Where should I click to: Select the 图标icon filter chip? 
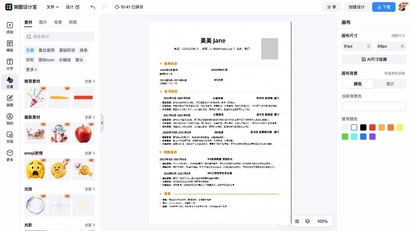pyautogui.click(x=46, y=60)
